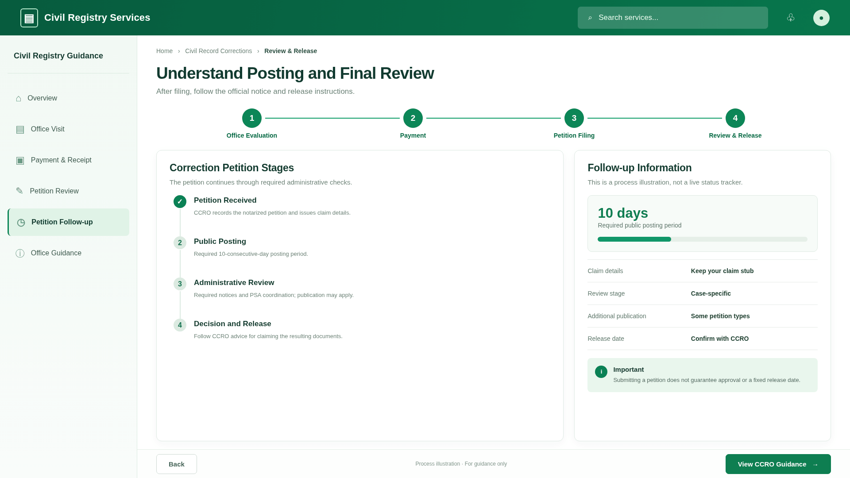Click the Administrative Review stage title
Image resolution: width=850 pixels, height=478 pixels.
[234, 283]
